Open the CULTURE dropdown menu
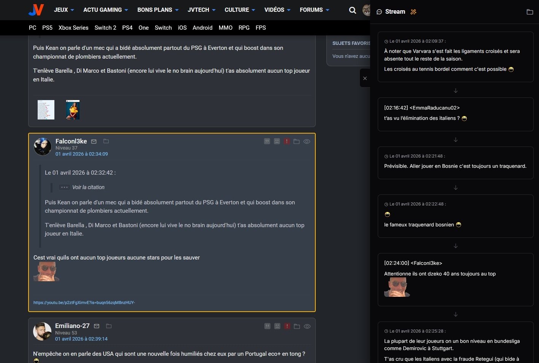The width and height of the screenshot is (539, 363). pos(240,10)
